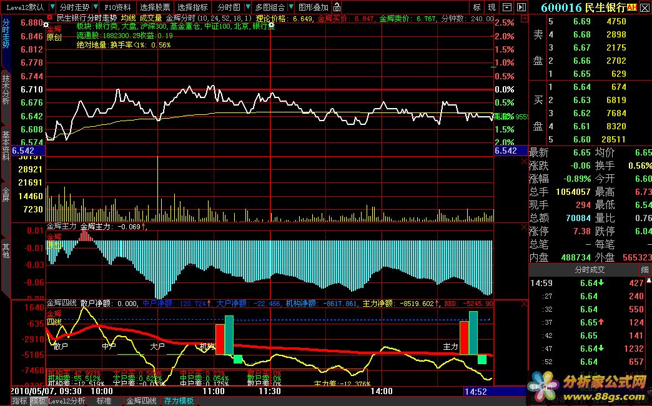The height and width of the screenshot is (406, 652).
Task: Switch to the 其他 vertical side tab
Action: [6, 250]
